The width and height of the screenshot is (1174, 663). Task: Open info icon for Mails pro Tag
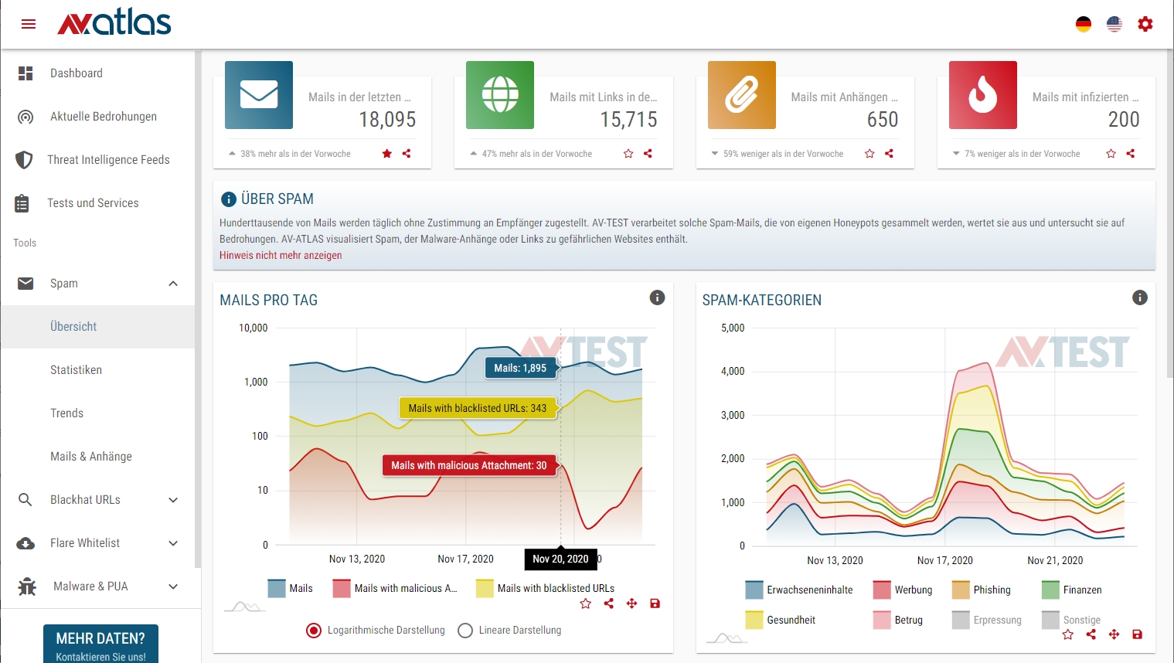click(x=657, y=297)
